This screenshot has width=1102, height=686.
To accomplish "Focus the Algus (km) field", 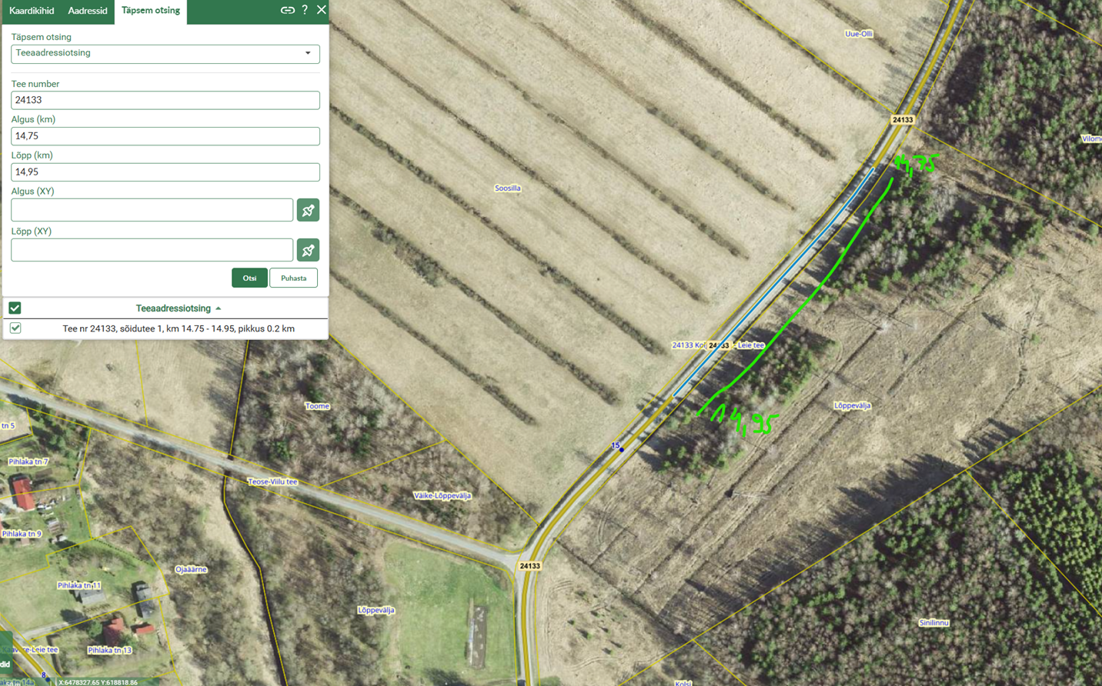I will click(165, 136).
